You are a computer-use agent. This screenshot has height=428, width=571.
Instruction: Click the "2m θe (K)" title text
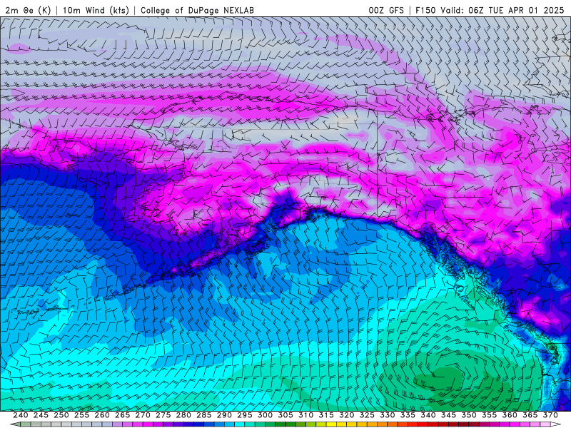point(28,10)
